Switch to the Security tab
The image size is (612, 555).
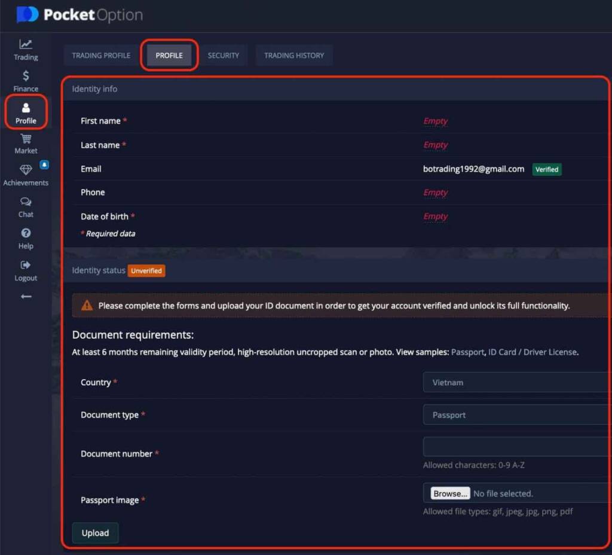[224, 55]
